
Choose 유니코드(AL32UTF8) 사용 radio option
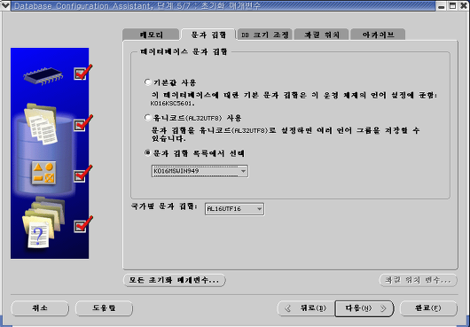pyautogui.click(x=147, y=118)
